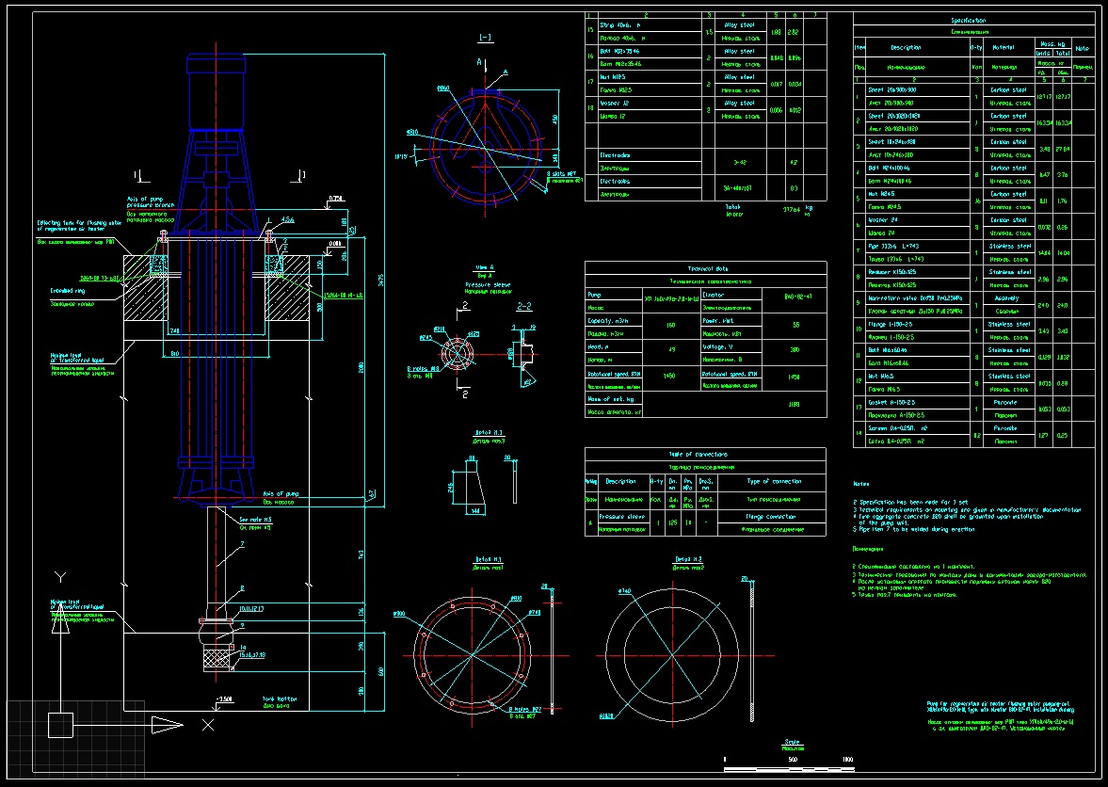Click "Stainless steel" in the Pipe row
Image resolution: width=1108 pixels, height=787 pixels.
coord(1010,247)
